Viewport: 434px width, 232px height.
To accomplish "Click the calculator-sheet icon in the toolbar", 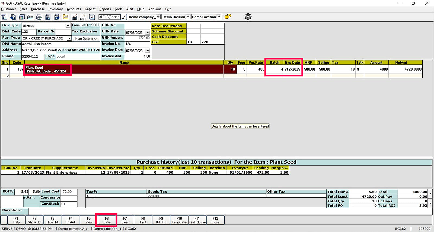I will click(x=4, y=17).
